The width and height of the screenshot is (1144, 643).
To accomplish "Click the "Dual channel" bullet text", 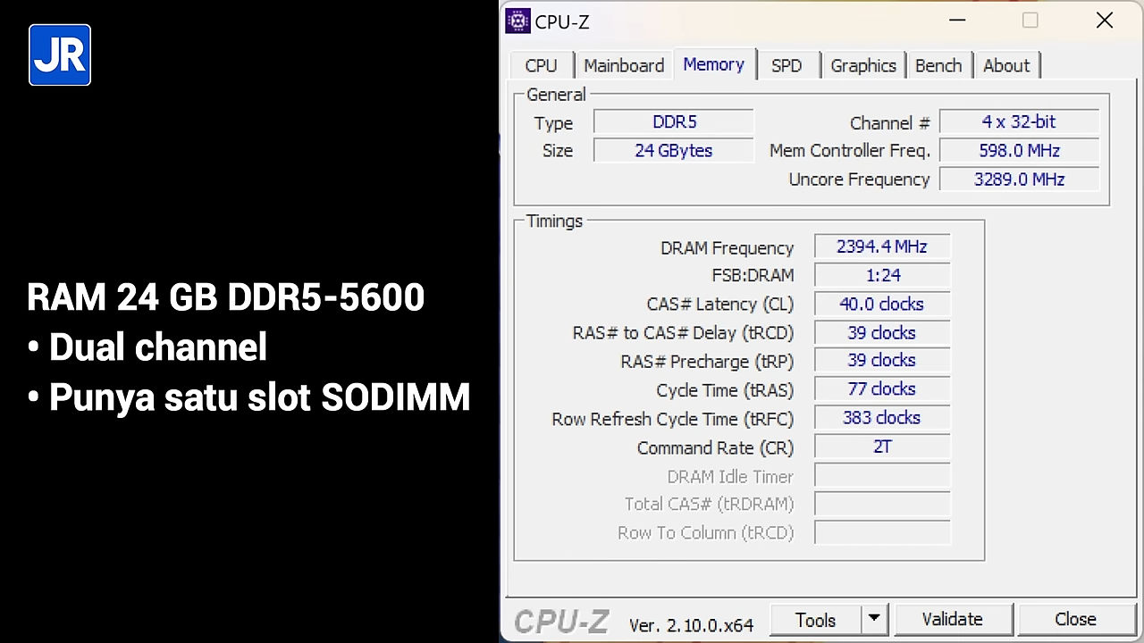I will point(157,347).
